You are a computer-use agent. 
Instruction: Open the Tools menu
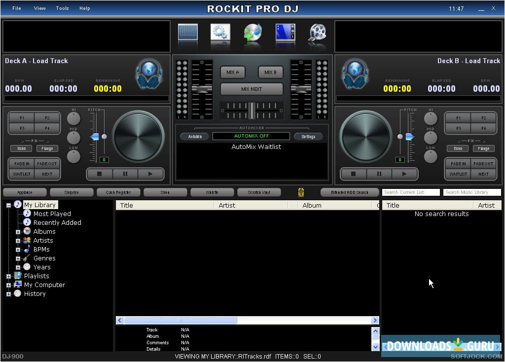tap(62, 8)
